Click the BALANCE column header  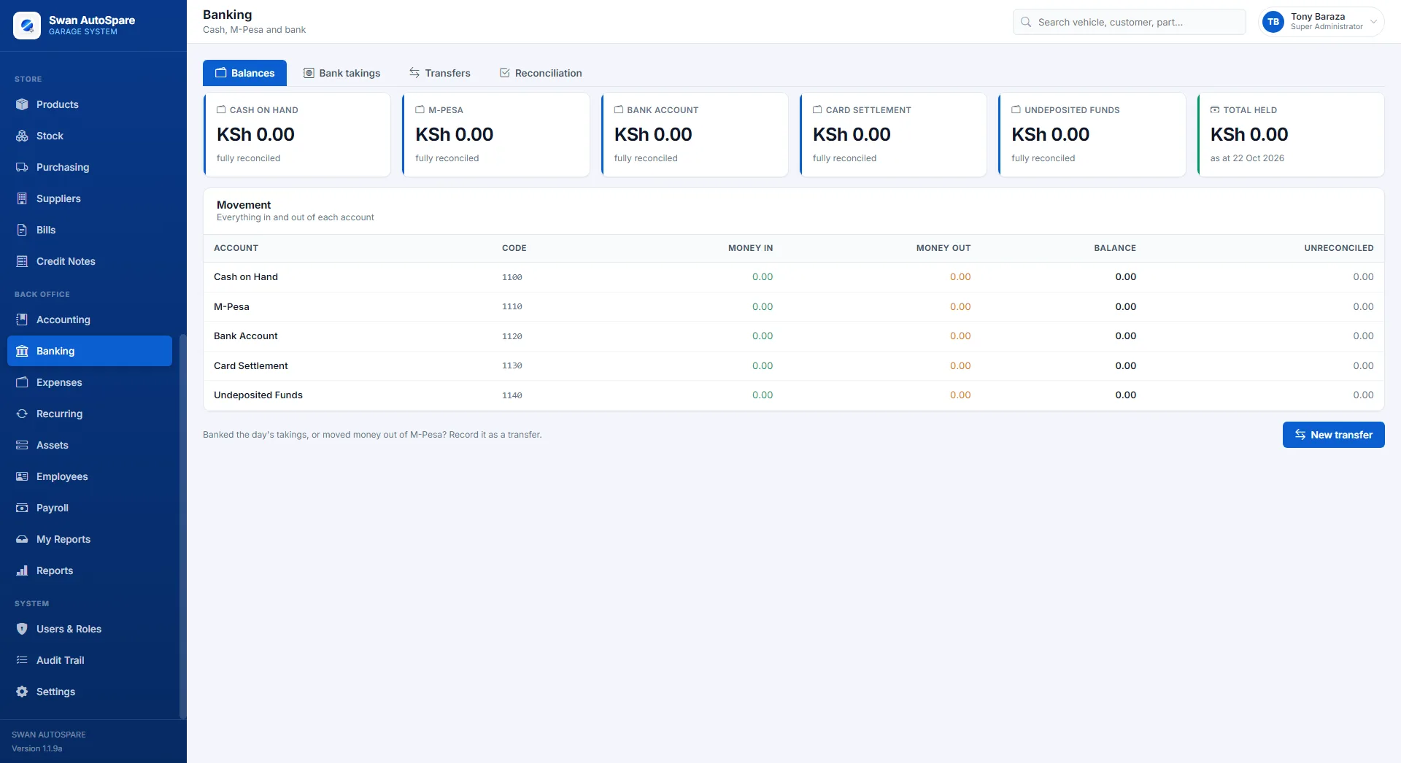(1114, 248)
